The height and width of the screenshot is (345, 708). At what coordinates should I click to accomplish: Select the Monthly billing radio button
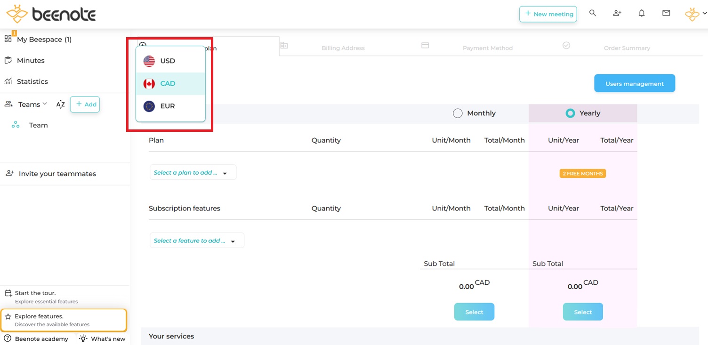click(458, 113)
